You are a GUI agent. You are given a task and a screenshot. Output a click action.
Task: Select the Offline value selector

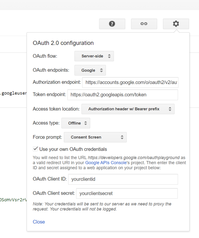pyautogui.click(x=75, y=123)
